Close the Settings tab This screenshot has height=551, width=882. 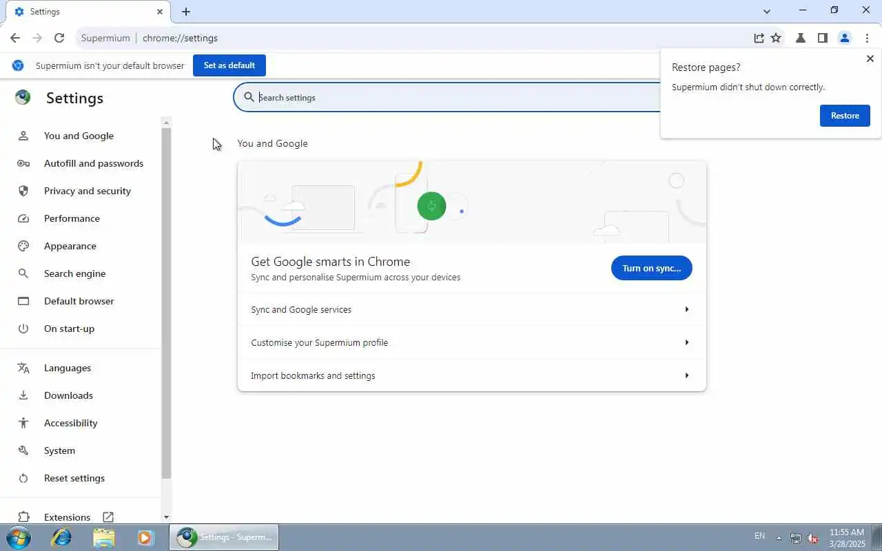tap(160, 12)
